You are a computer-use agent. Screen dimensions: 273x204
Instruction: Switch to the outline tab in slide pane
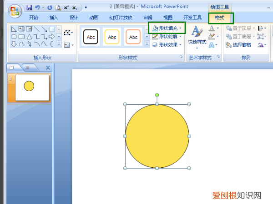(27, 67)
